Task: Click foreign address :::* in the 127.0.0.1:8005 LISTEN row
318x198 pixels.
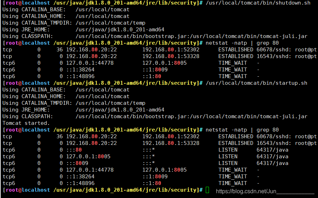Action: (149, 157)
